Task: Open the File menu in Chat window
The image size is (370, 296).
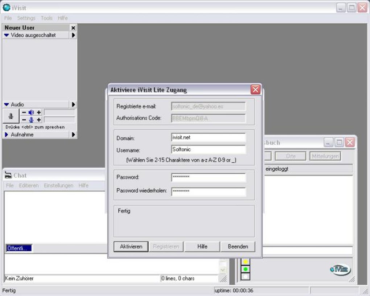Action: tap(10, 185)
